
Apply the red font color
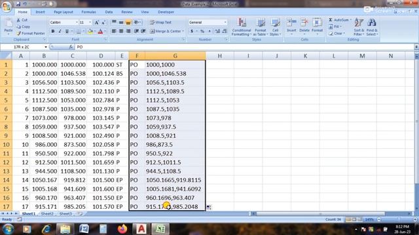click(100, 31)
